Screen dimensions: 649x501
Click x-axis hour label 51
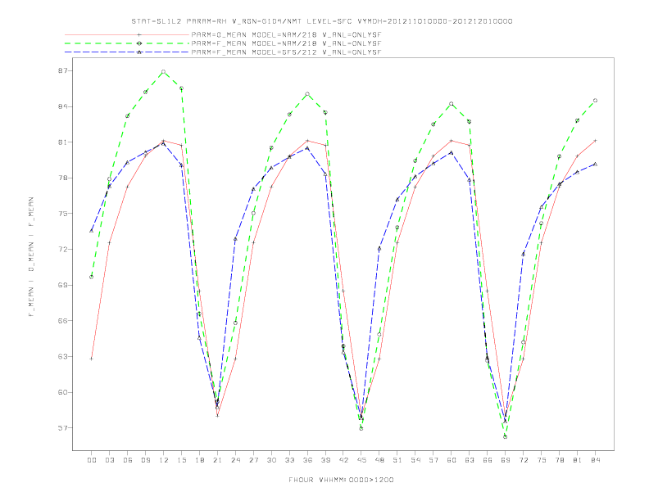[x=397, y=460]
